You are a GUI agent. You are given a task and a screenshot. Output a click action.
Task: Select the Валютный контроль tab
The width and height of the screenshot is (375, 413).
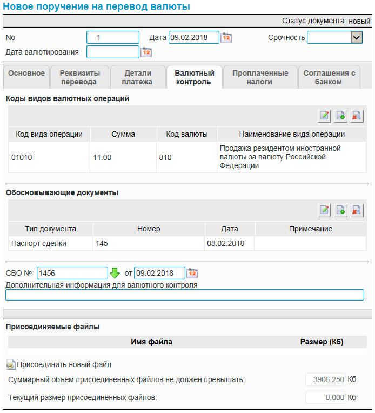click(x=195, y=77)
